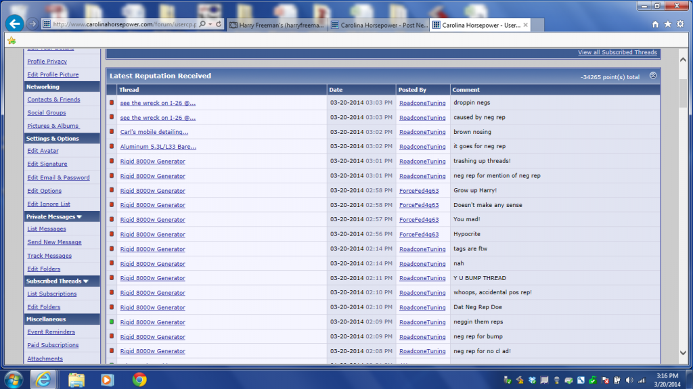This screenshot has height=389, width=693.
Task: Open Carl's mobile detailing thread link
Action: [x=154, y=132]
